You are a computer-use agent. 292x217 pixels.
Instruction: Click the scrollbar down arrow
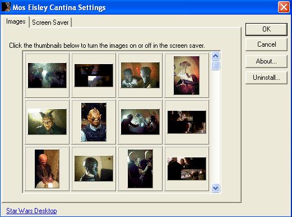pyautogui.click(x=216, y=188)
